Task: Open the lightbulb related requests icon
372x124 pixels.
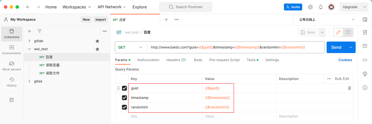Action: click(x=365, y=74)
